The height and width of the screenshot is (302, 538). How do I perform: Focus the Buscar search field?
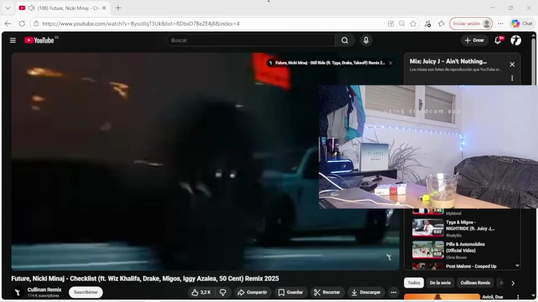(x=251, y=40)
